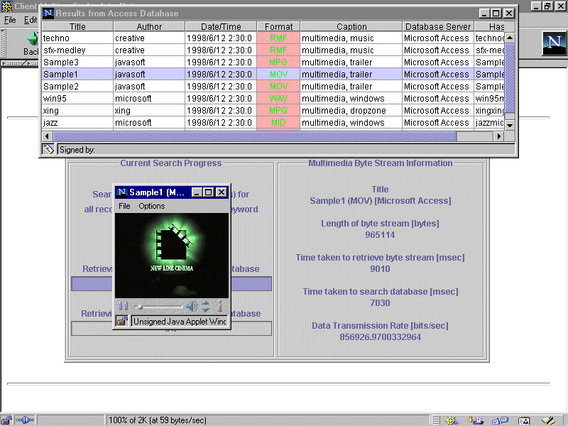The image size is (568, 426).
Task: Click the Database Server column header
Action: pyautogui.click(x=438, y=26)
